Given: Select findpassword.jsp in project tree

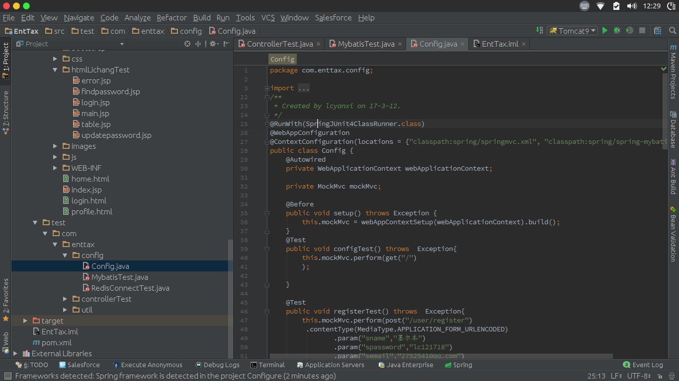Looking at the screenshot, I should 110,92.
